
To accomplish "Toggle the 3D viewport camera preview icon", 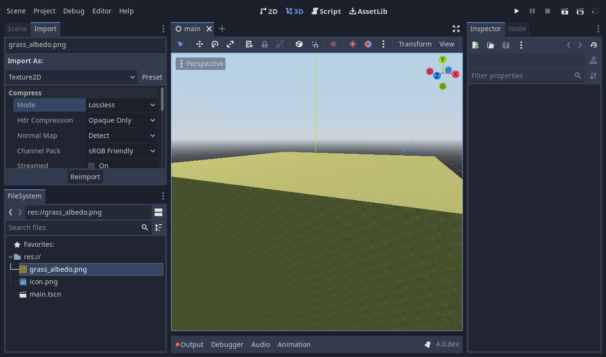I will (x=333, y=44).
